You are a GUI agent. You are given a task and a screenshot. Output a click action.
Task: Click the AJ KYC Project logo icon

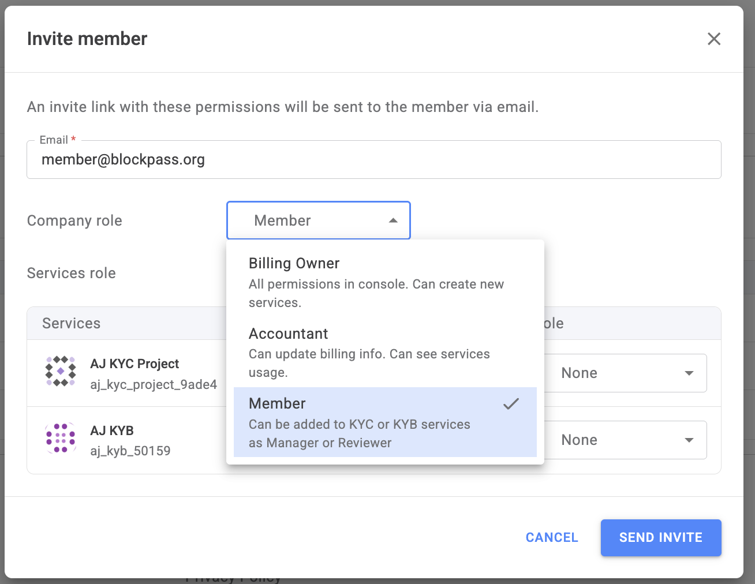pyautogui.click(x=61, y=371)
